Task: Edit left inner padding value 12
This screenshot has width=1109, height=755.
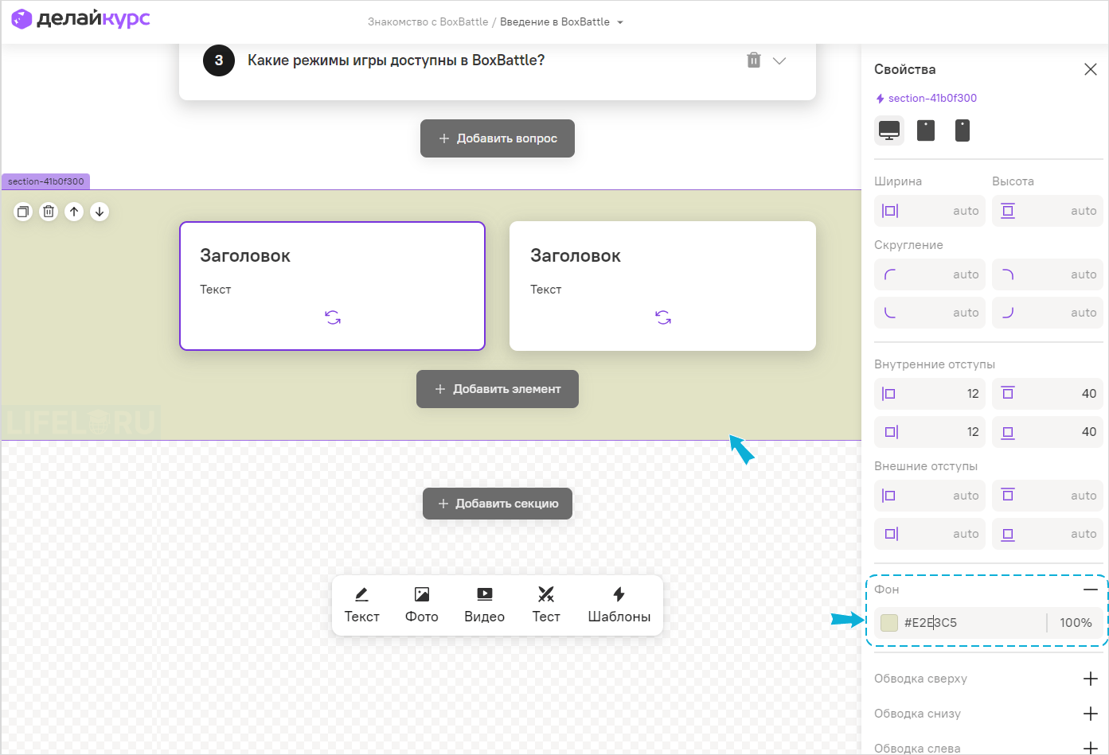Action: 930,394
